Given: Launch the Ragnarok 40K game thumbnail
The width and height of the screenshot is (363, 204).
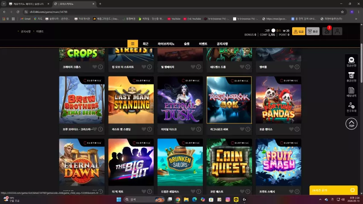Looking at the screenshot, I should (x=229, y=100).
